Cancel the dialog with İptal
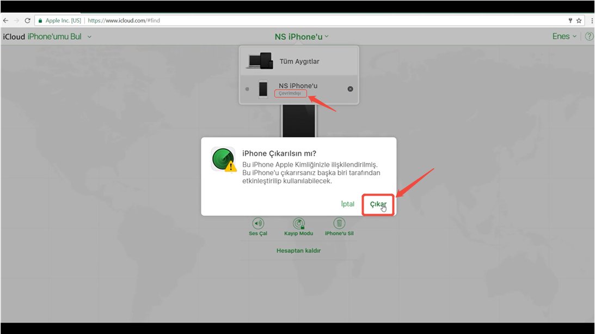Image resolution: width=595 pixels, height=334 pixels. pyautogui.click(x=347, y=204)
